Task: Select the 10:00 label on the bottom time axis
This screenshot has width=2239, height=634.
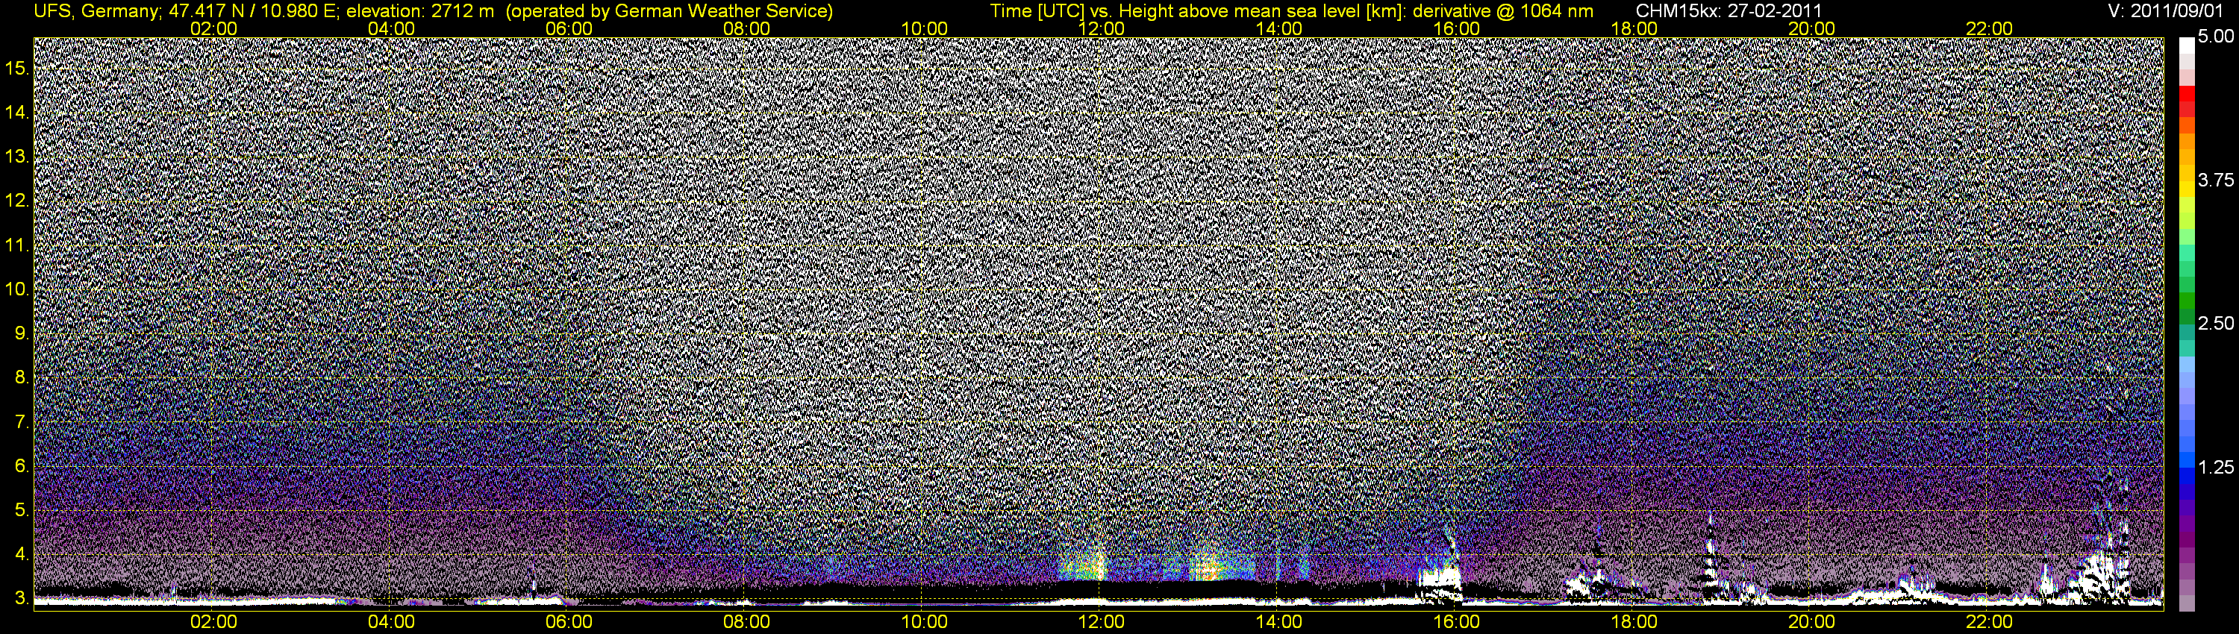Action: [924, 622]
